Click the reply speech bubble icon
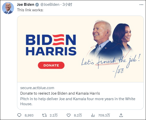The image size is (146, 120). click(19, 115)
